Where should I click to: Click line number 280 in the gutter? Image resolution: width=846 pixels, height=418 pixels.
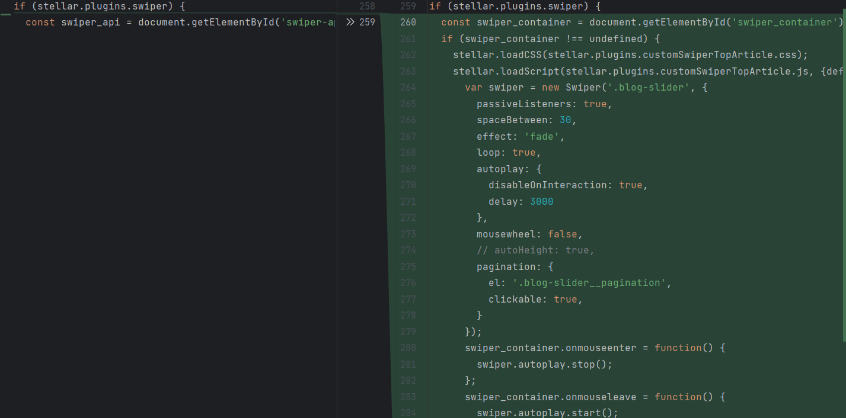click(408, 348)
